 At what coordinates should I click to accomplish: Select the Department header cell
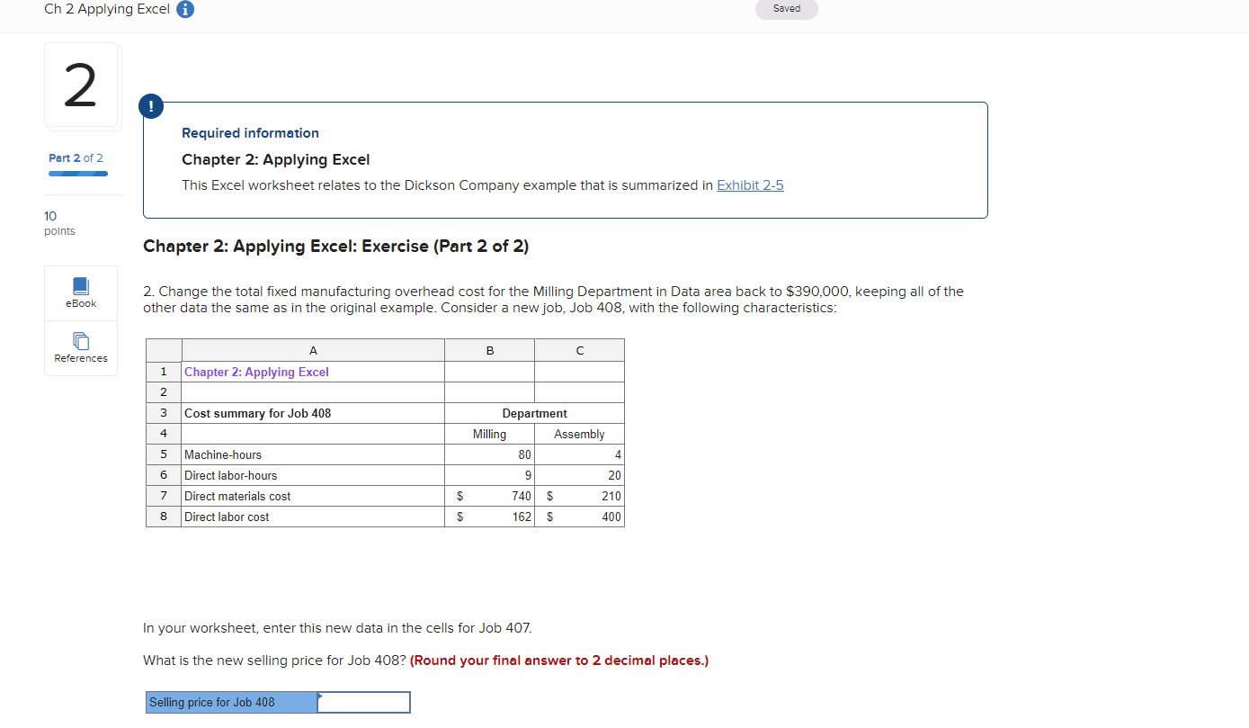[x=534, y=413]
